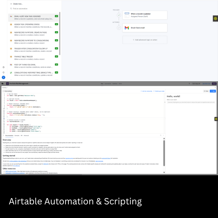Image resolution: width=218 pixels, height=218 pixels.
Task: Toggle ON switch for EMAIL ALERT: NEW TASK ASSIGNED
Action: pyautogui.click(x=56, y=16)
